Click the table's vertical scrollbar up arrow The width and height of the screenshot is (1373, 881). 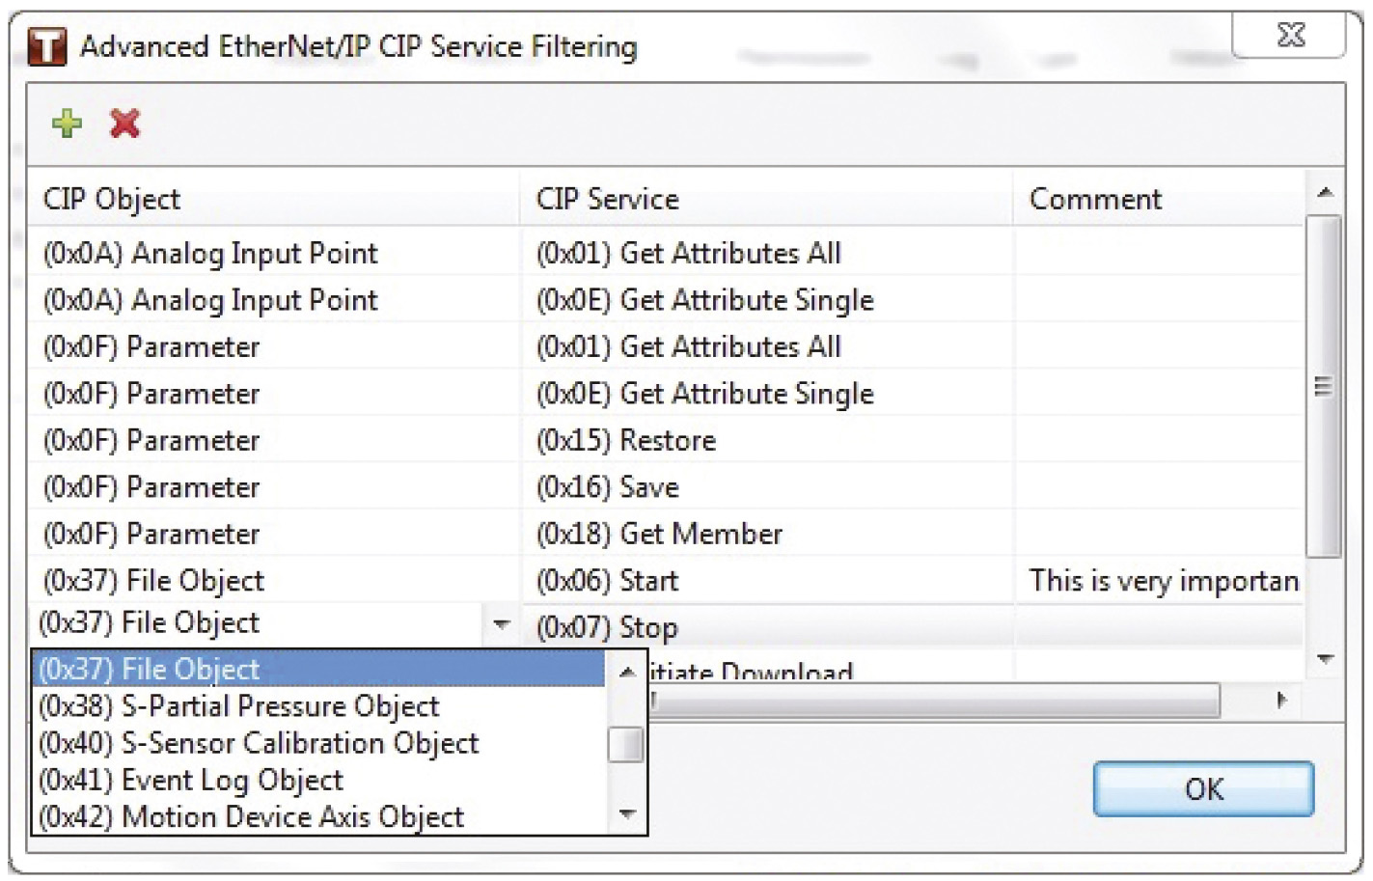(1325, 192)
